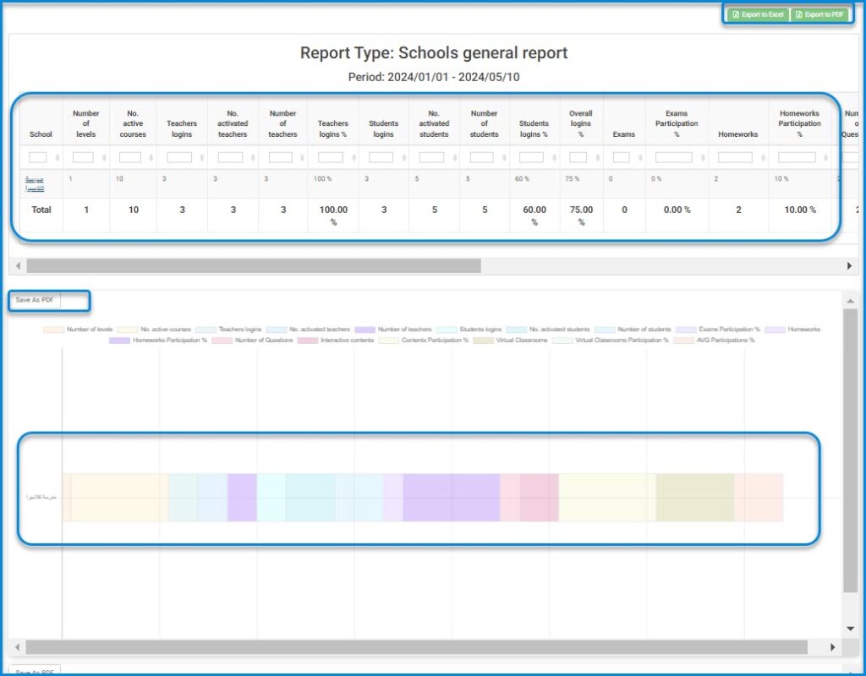Click the table horizontal scrollbar thumb
866x676 pixels.
[254, 266]
